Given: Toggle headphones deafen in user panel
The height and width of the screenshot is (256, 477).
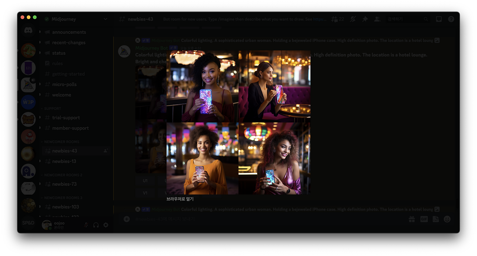Looking at the screenshot, I should pyautogui.click(x=96, y=225).
